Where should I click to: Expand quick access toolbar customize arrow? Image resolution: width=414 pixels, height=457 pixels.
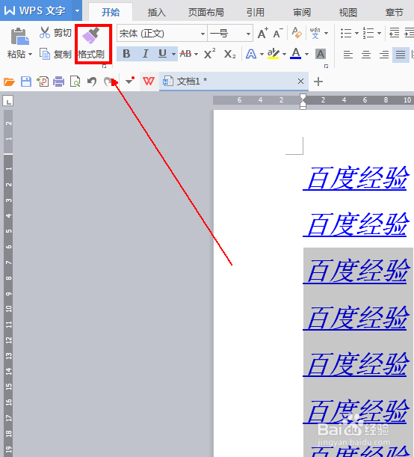(x=129, y=82)
